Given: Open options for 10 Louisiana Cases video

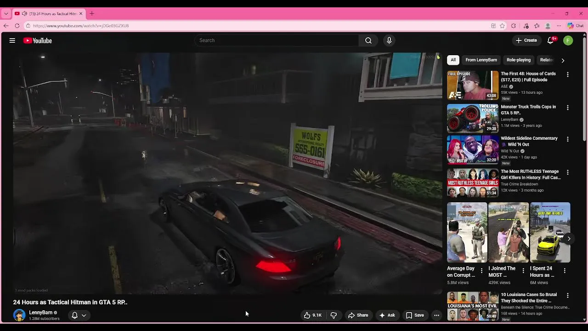Looking at the screenshot, I should tap(568, 296).
